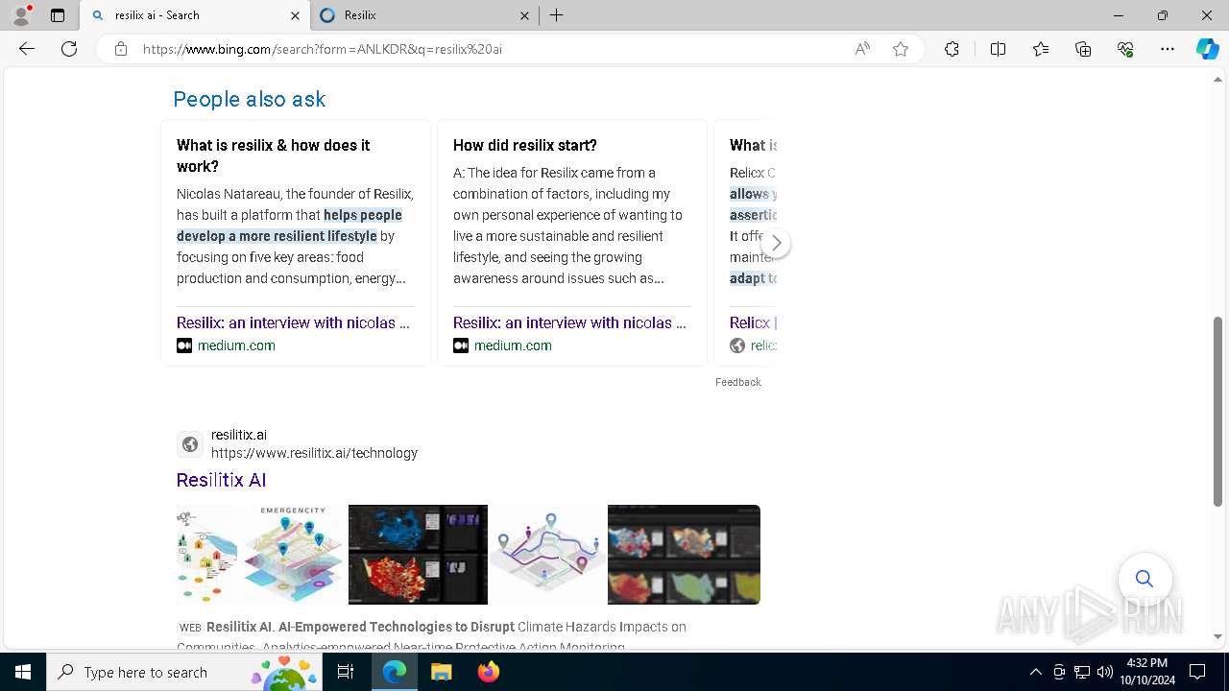
Task: Open network tray icon
Action: click(x=1082, y=672)
